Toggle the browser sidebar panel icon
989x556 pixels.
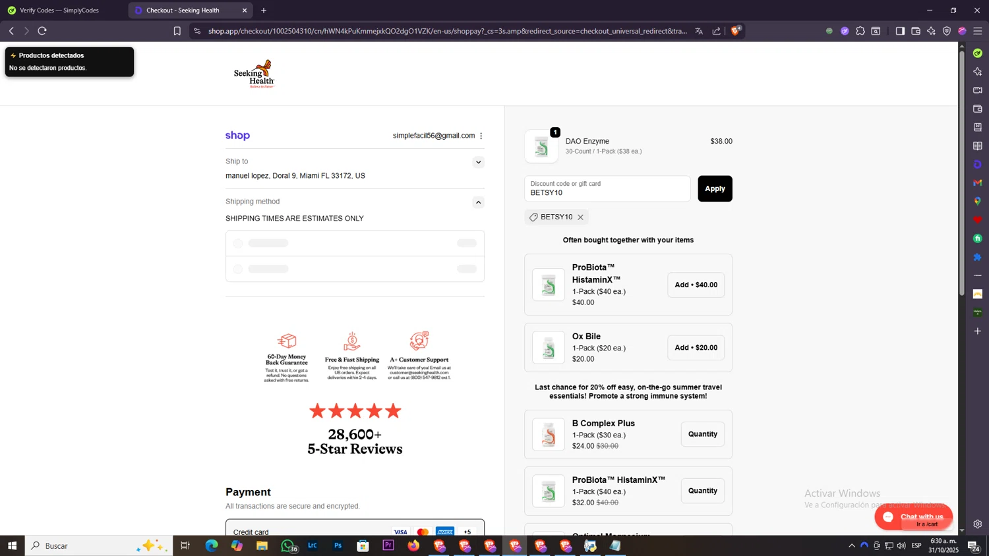(x=900, y=31)
